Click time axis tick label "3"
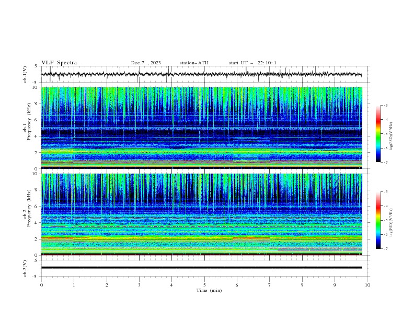The image size is (414, 320). coord(139,285)
